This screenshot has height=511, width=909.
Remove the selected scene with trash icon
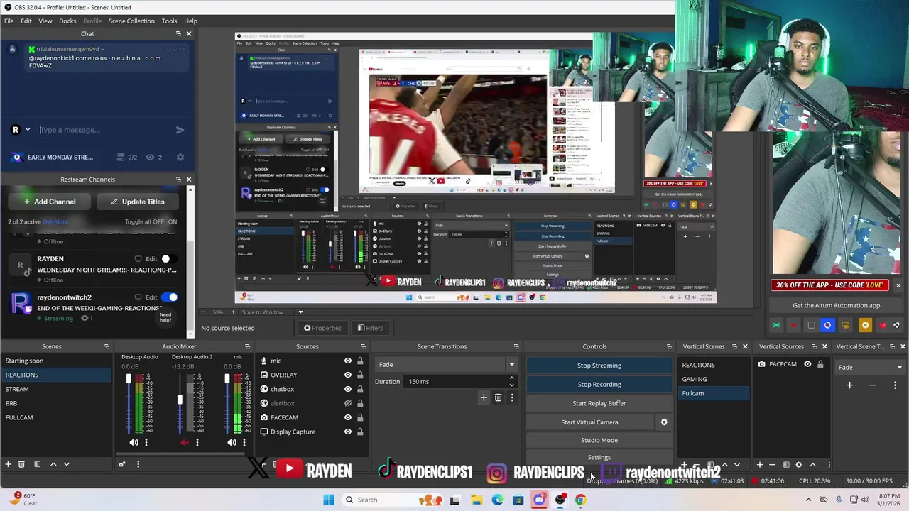tap(21, 464)
